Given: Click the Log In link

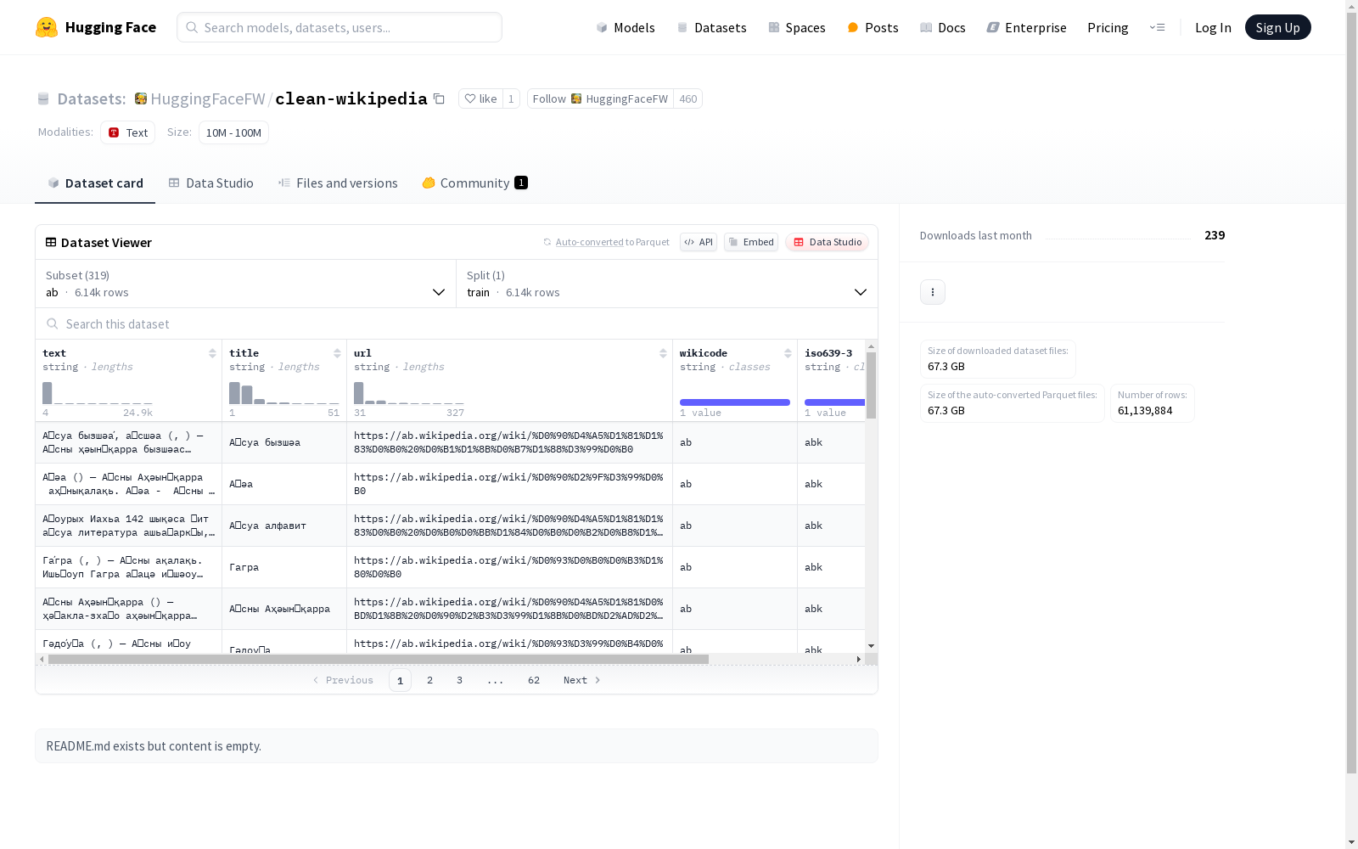Looking at the screenshot, I should point(1213,27).
